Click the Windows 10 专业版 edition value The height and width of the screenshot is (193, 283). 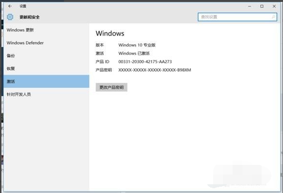(x=137, y=45)
